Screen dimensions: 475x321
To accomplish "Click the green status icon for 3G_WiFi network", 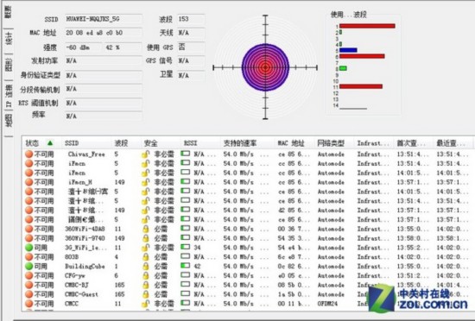I will [x=28, y=248].
